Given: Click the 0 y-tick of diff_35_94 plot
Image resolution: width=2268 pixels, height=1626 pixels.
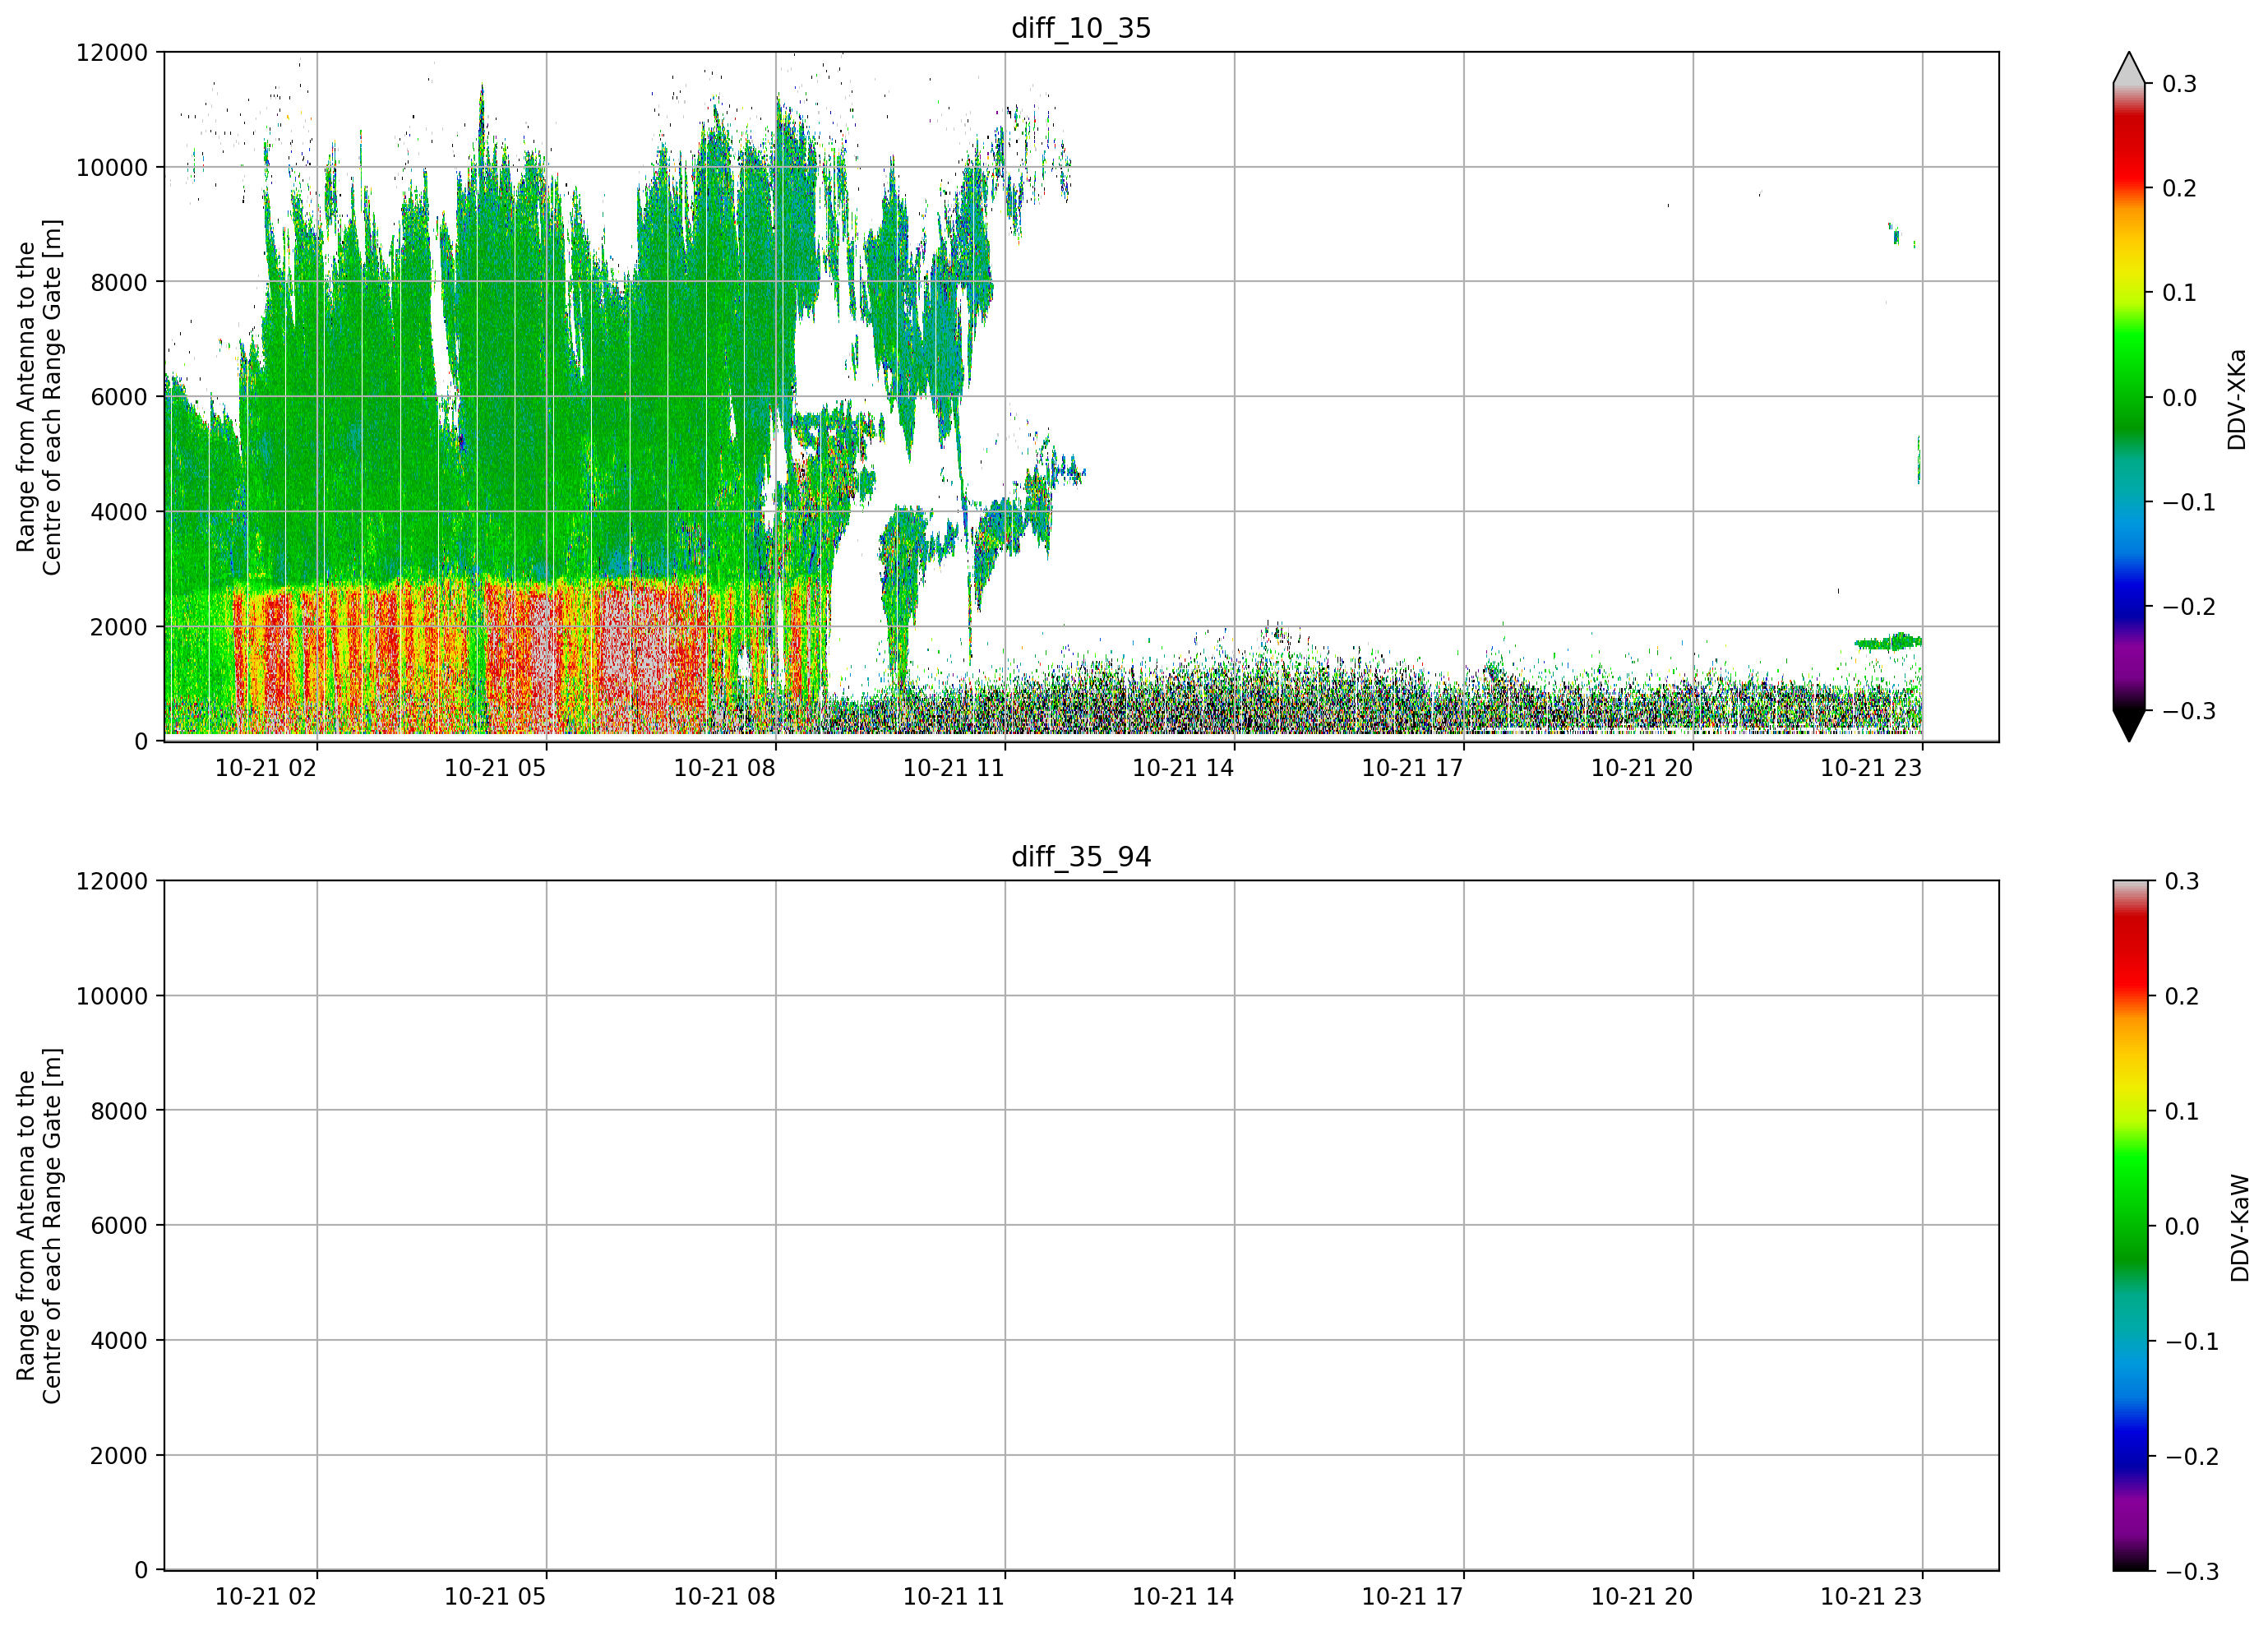Looking at the screenshot, I should (x=141, y=1570).
